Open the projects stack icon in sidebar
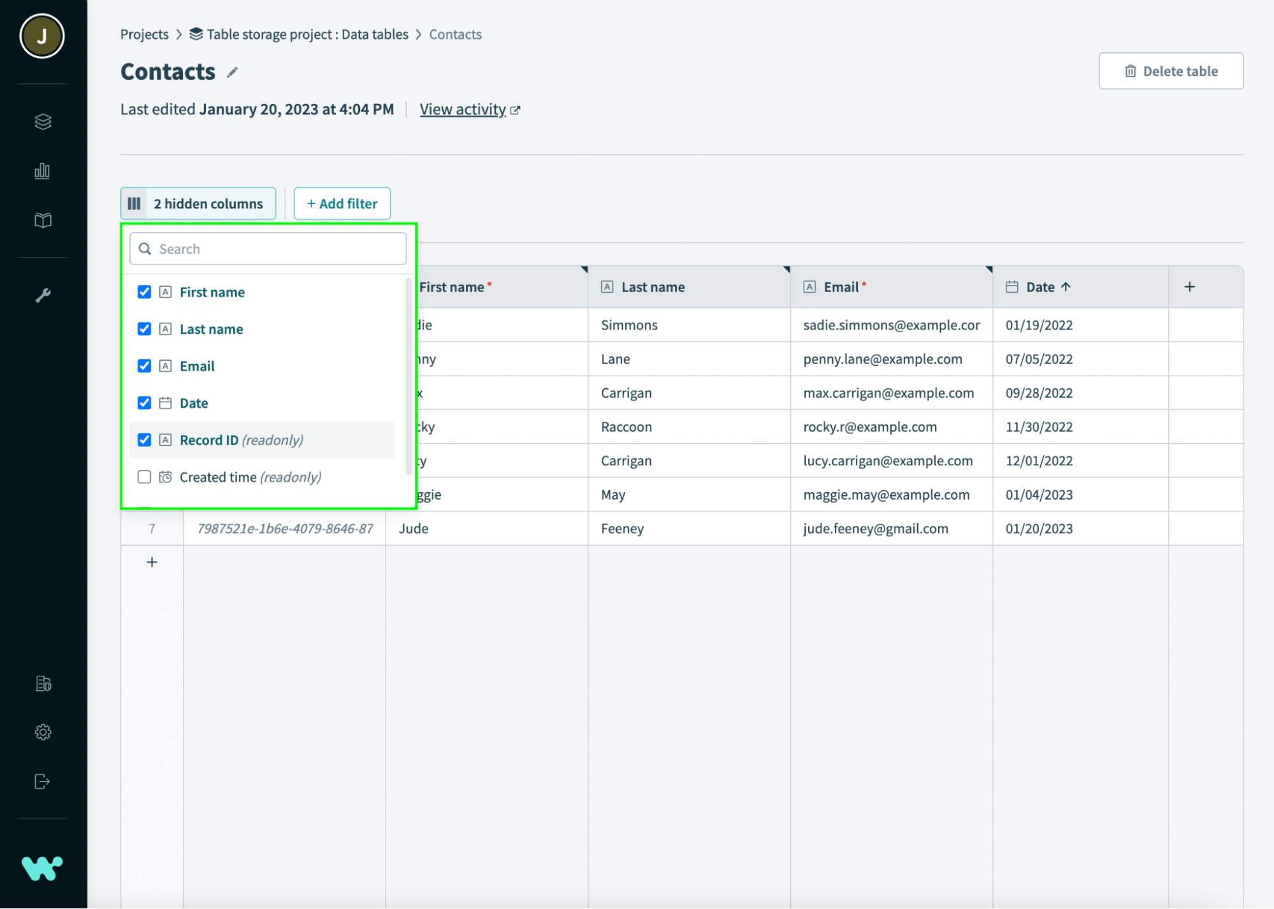Viewport: 1274px width, 909px height. 43,121
